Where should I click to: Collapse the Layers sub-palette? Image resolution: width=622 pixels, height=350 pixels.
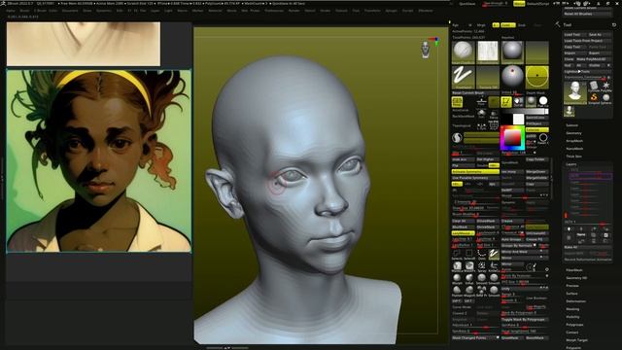pyautogui.click(x=571, y=164)
